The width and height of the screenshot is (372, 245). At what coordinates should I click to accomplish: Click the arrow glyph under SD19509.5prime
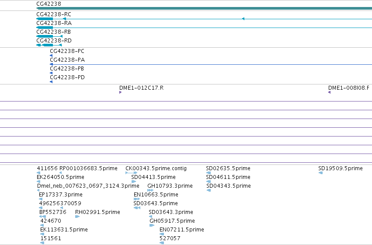pos(320,173)
